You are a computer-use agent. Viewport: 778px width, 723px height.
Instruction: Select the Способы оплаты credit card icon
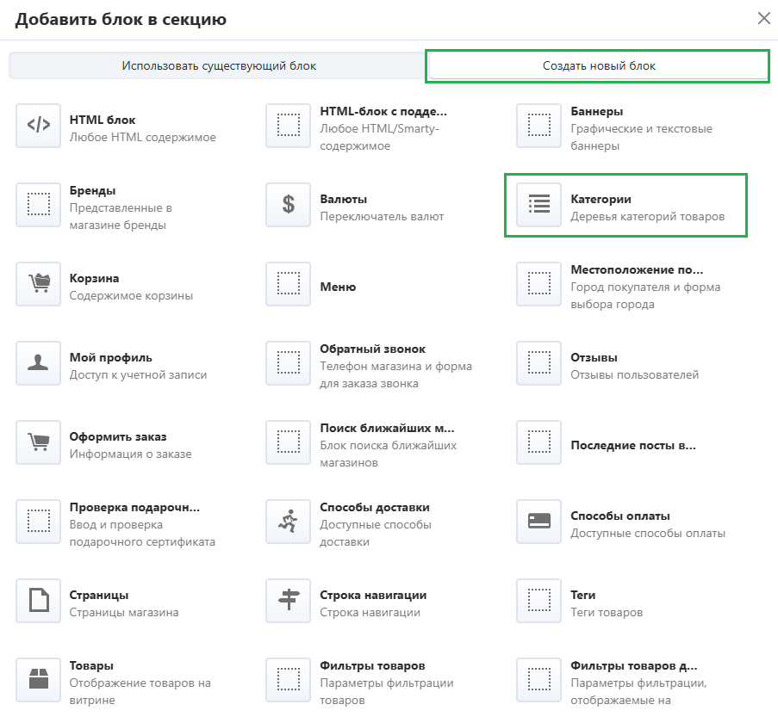click(538, 522)
